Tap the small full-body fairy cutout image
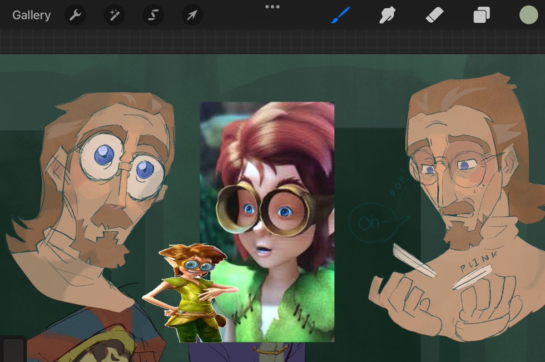The image size is (545, 362). point(190,293)
